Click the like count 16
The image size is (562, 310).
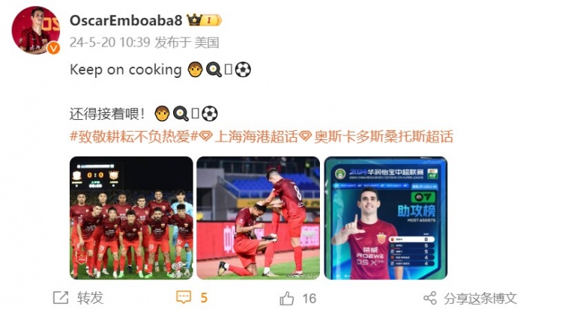tap(309, 298)
